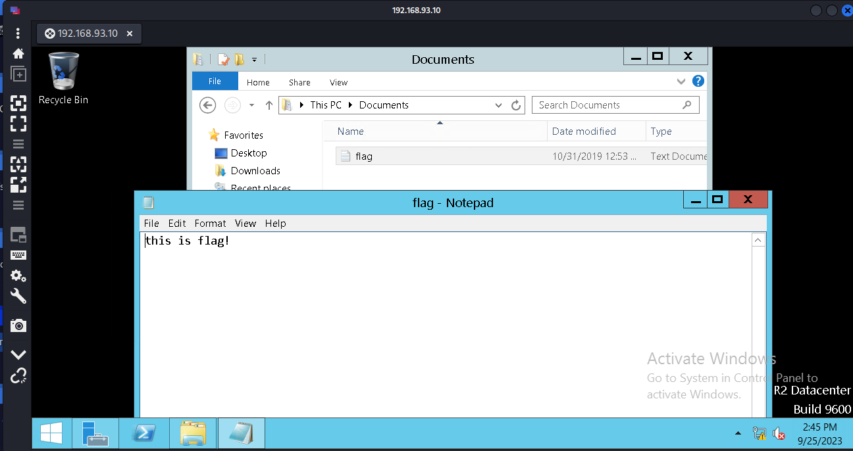Screen dimensions: 853x451
Task: Take a screenshot with the camera icon
Action: (x=18, y=325)
